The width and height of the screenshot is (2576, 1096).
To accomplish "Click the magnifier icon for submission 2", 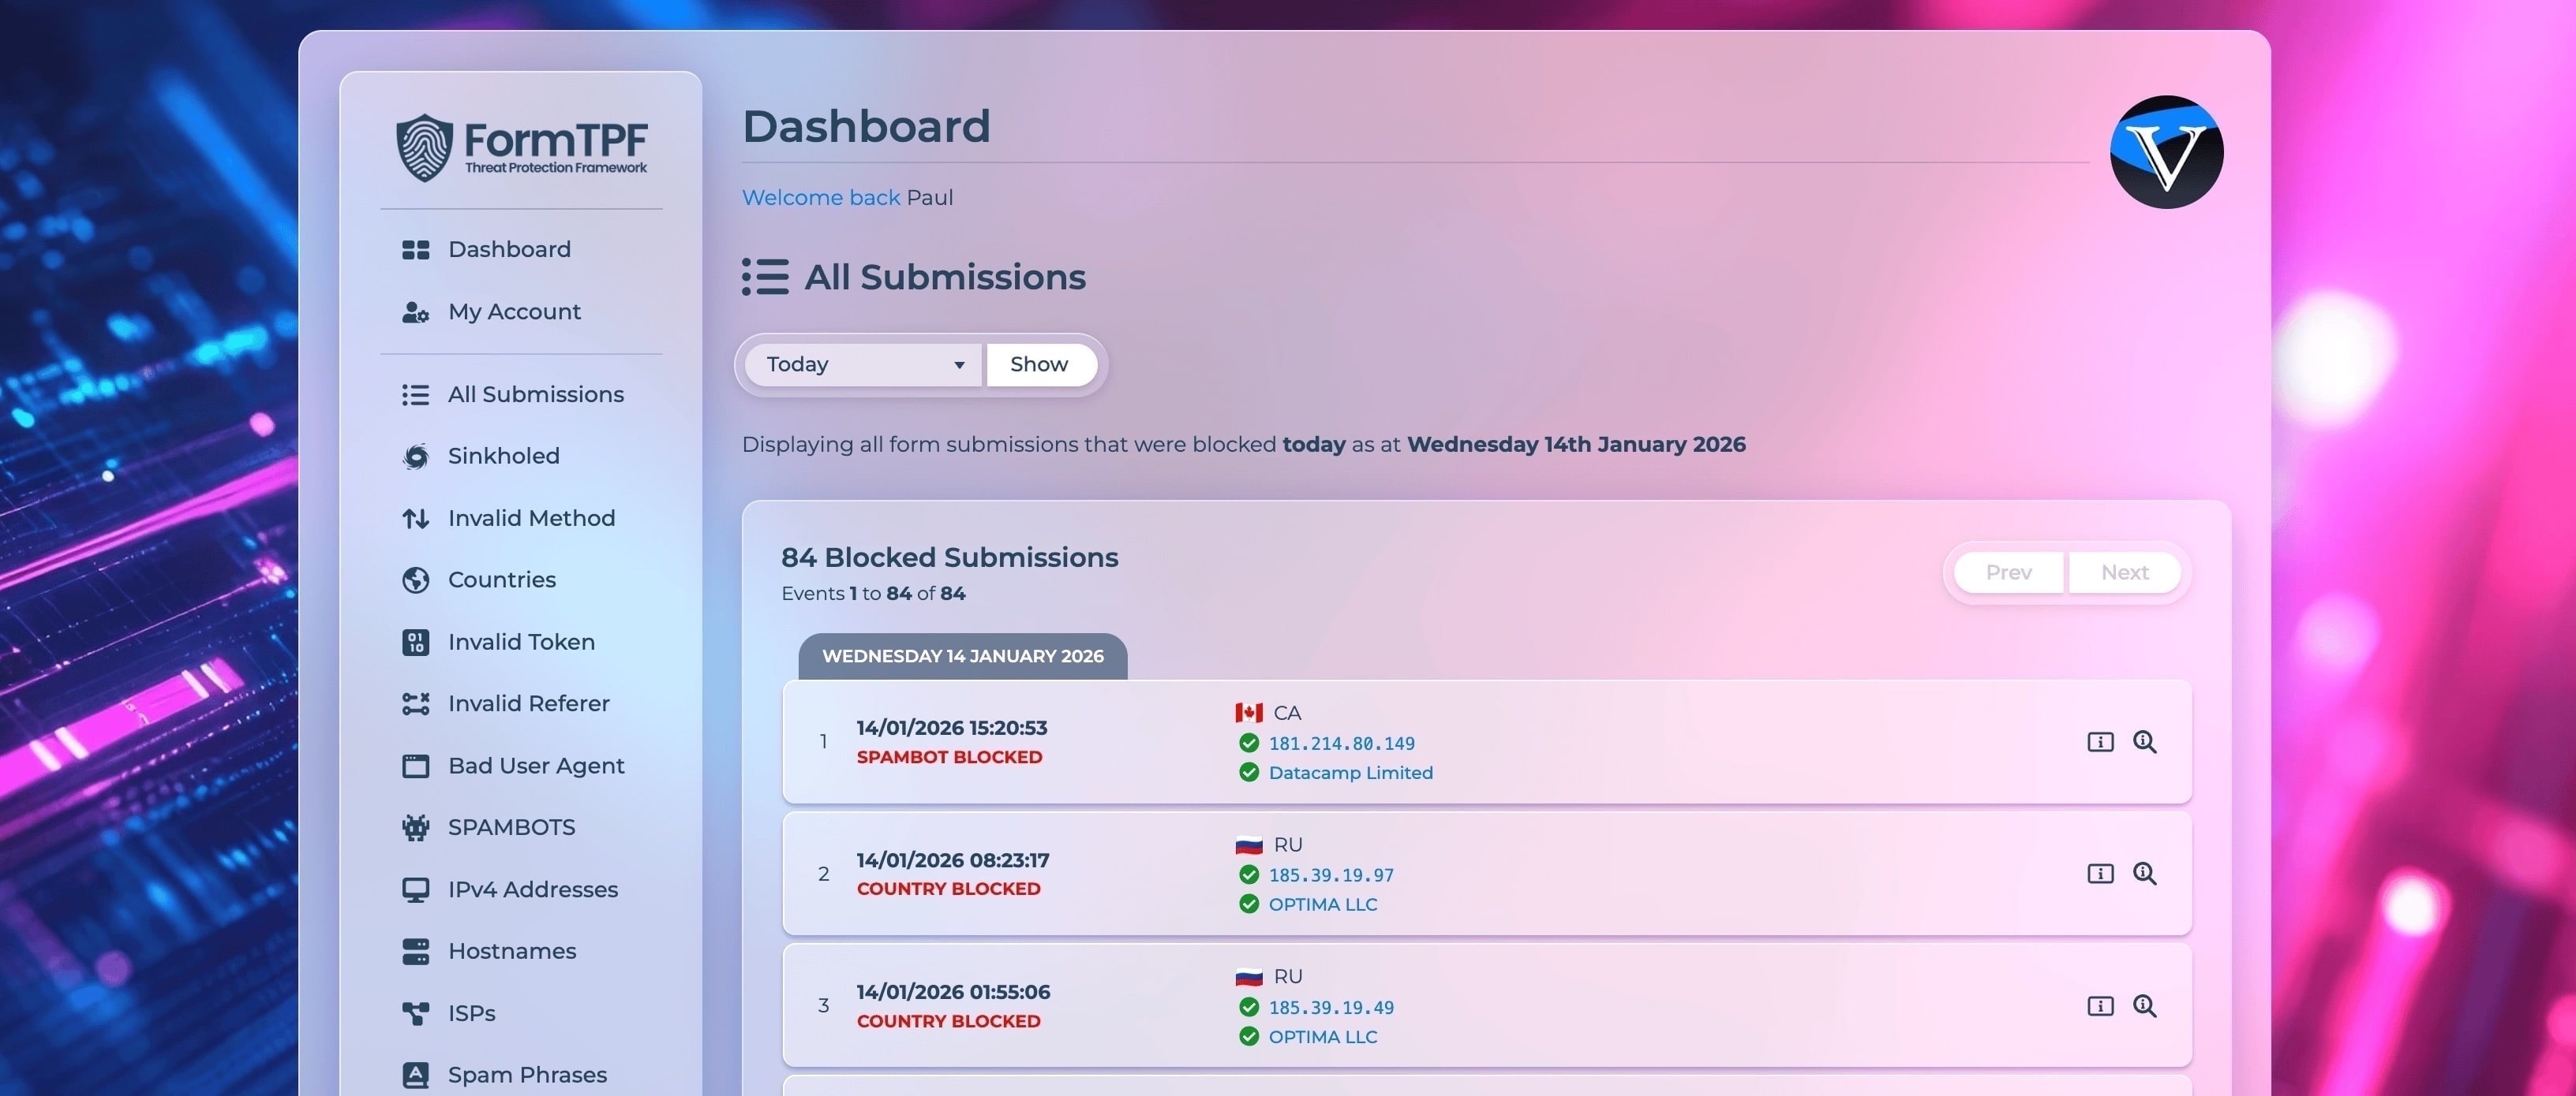I will click(2144, 873).
